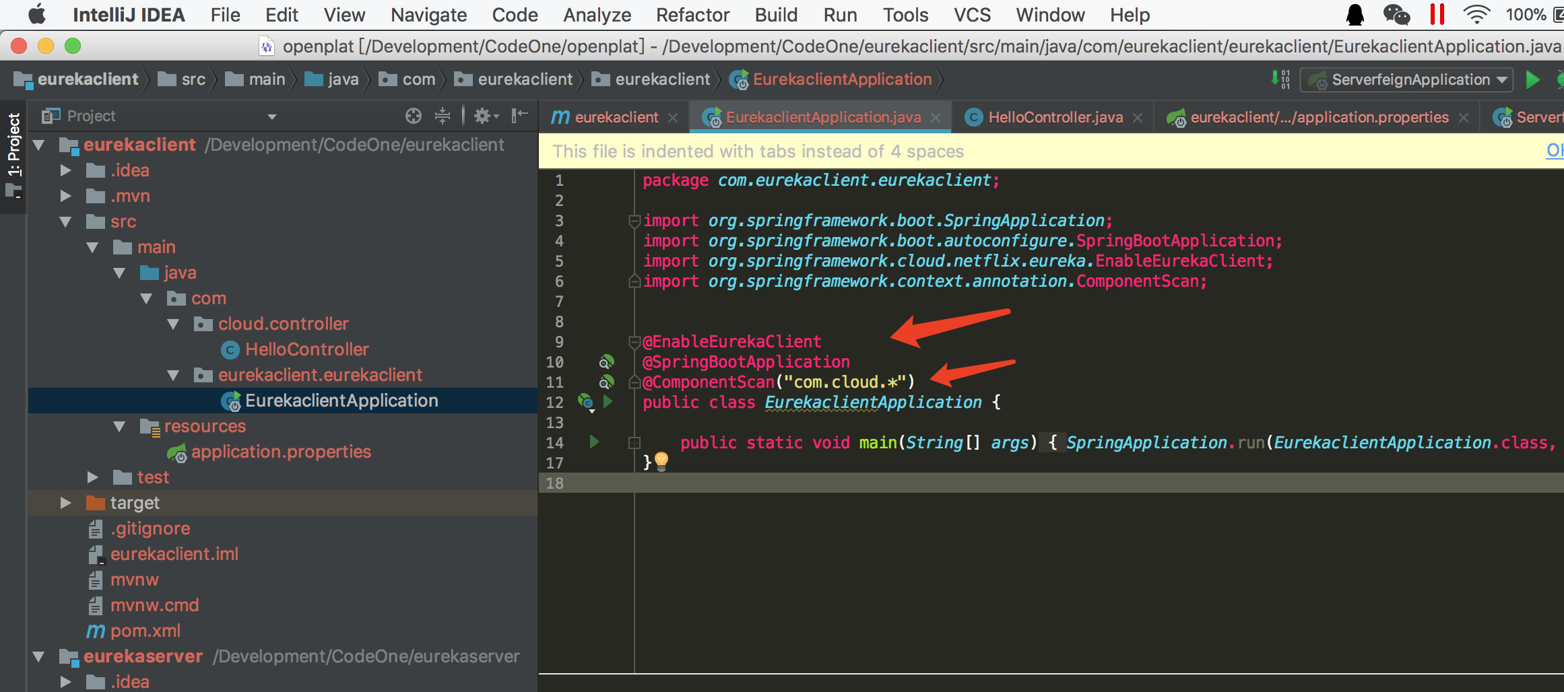Switch to the eurekaclient pom tab

[616, 117]
